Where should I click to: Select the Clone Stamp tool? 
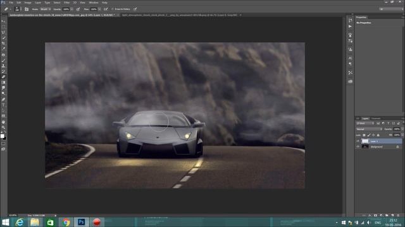[3, 66]
